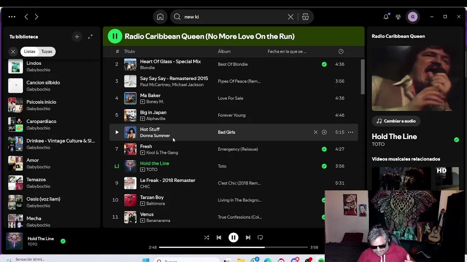The image size is (467, 262).
Task: Open the TOTO artist link in right panel
Action: [x=378, y=144]
